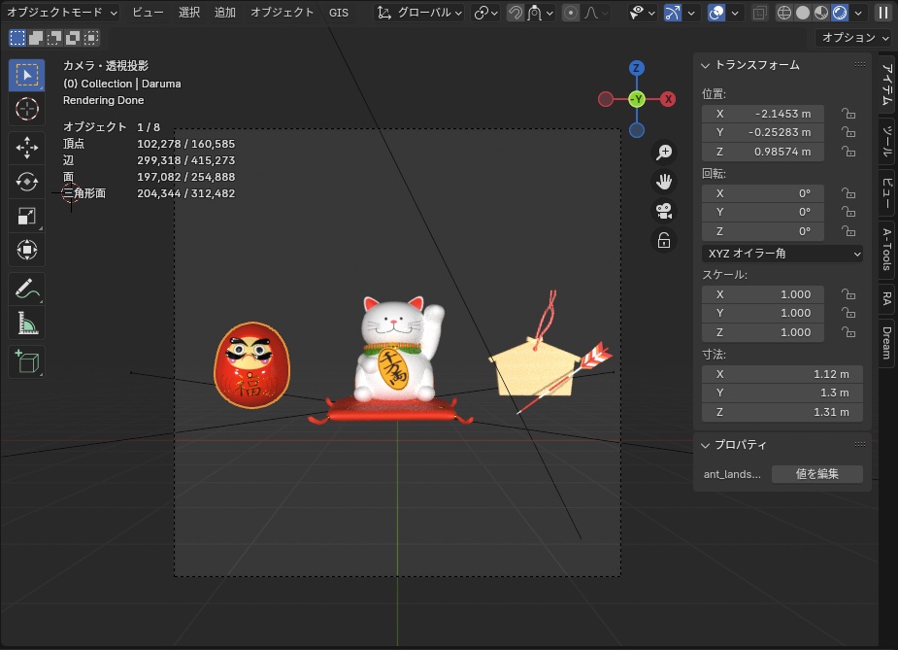Open the オブジェクトモード mode selector
Screen dimensions: 898x650
coord(58,12)
